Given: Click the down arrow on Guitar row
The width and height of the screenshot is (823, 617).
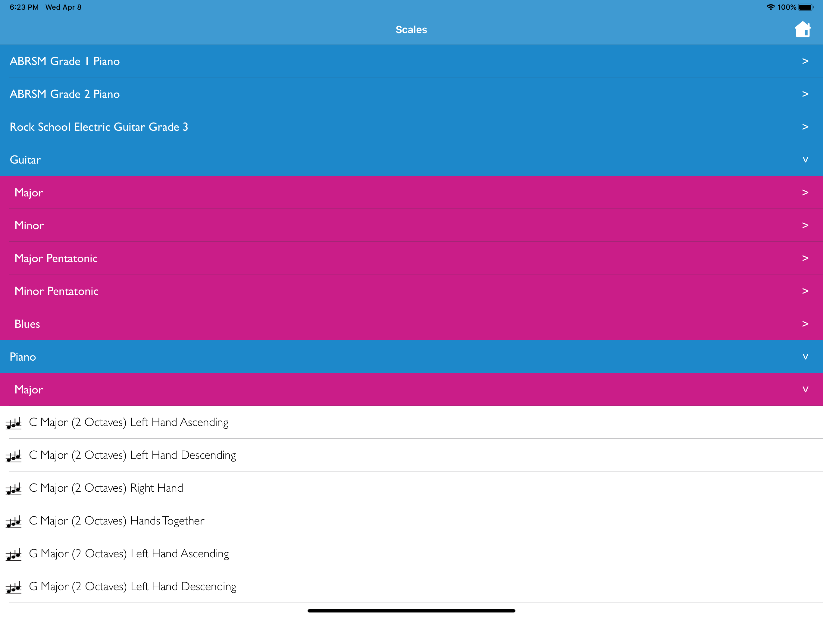Looking at the screenshot, I should click(x=805, y=160).
